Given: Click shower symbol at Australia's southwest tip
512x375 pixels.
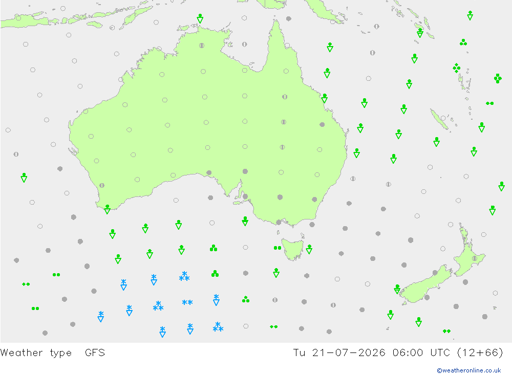Looking at the screenshot, I should pos(107,209).
